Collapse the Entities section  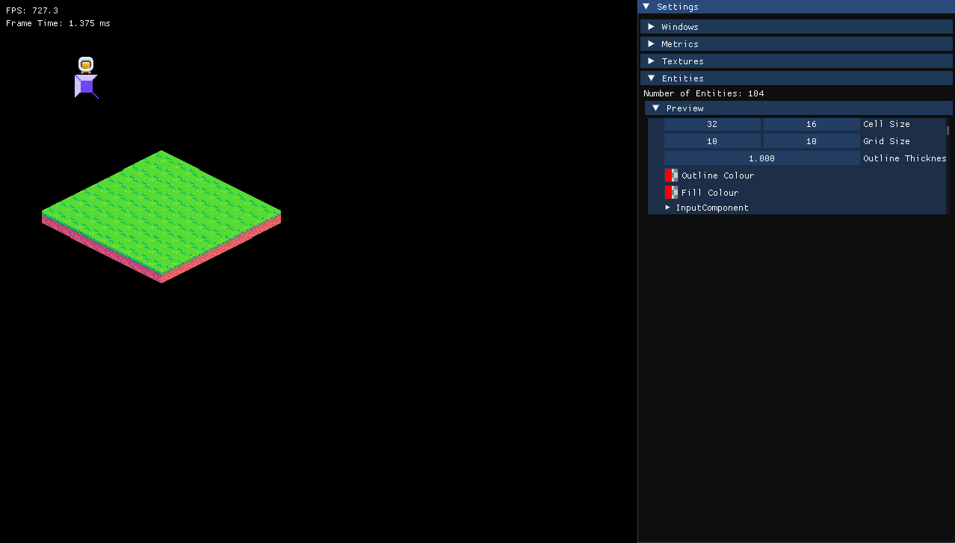click(651, 78)
